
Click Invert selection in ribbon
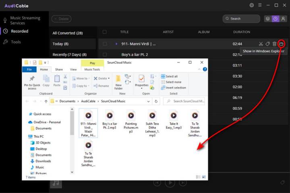point(174,87)
